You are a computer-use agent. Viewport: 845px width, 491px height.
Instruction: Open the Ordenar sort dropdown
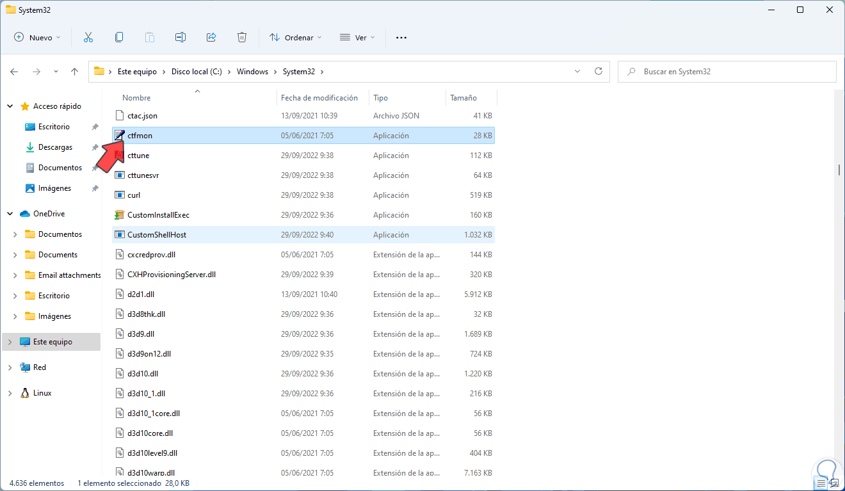(x=295, y=38)
